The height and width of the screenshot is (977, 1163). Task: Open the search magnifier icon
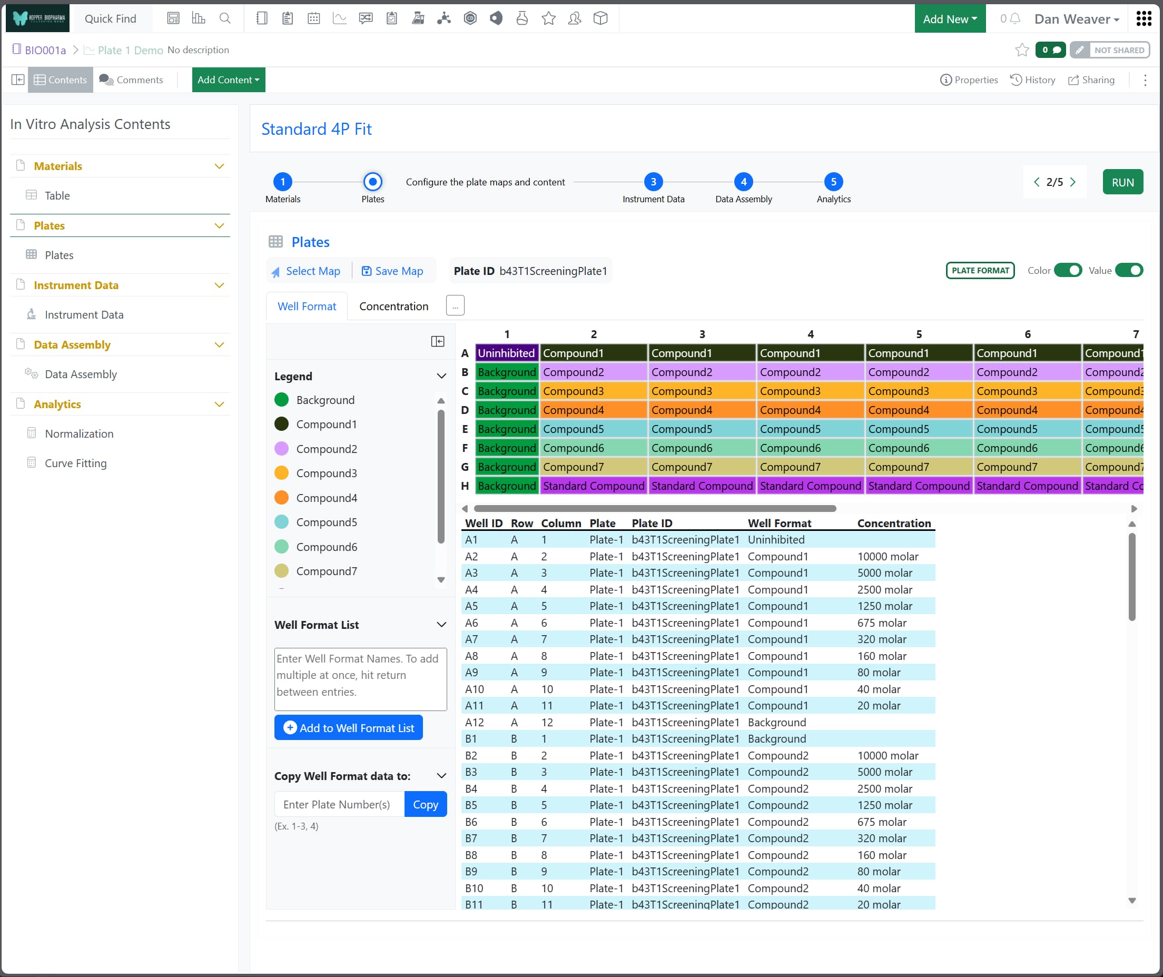225,18
